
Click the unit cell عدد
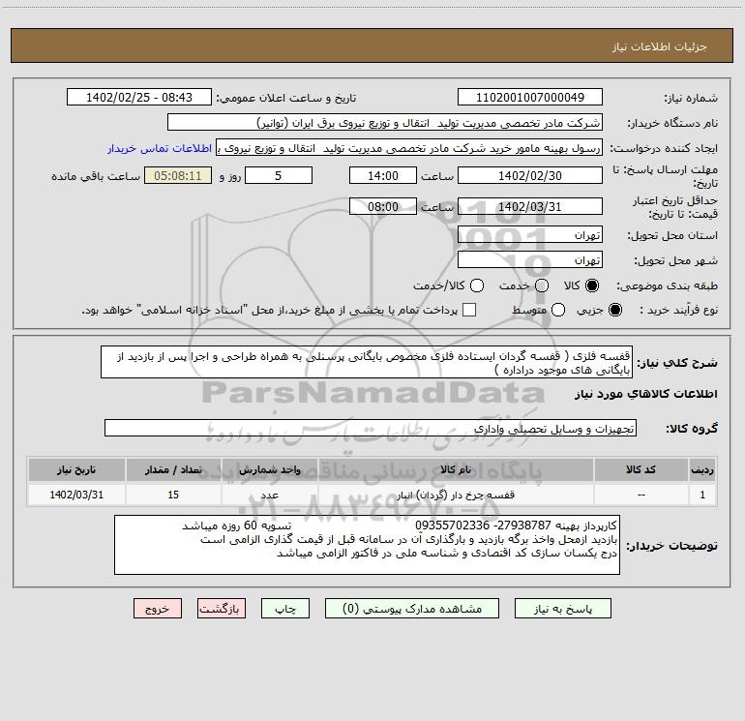(x=269, y=495)
